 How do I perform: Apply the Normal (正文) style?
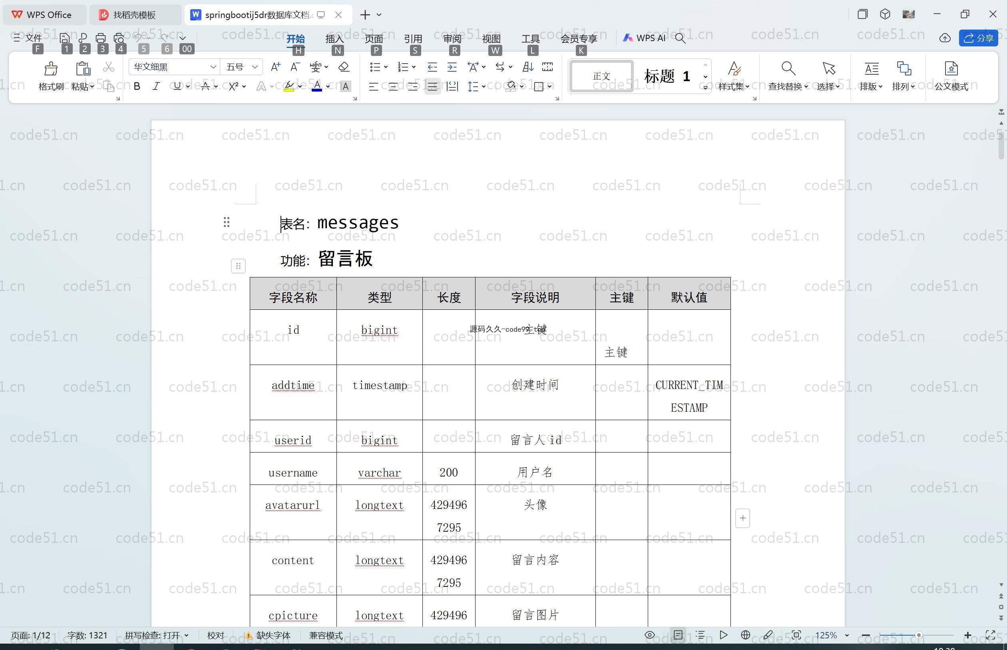click(601, 76)
